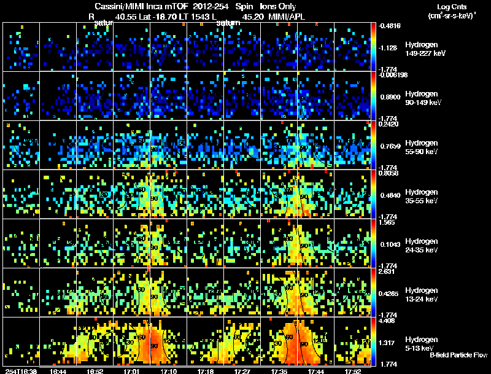Select the Hydrogen 90-149 keV label
This screenshot has width=491, height=374.
pyautogui.click(x=423, y=98)
